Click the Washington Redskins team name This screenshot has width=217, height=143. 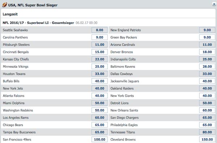tap(18, 110)
